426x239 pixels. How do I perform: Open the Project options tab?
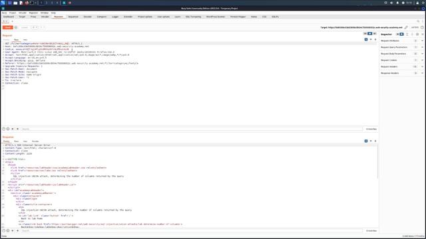(145, 17)
